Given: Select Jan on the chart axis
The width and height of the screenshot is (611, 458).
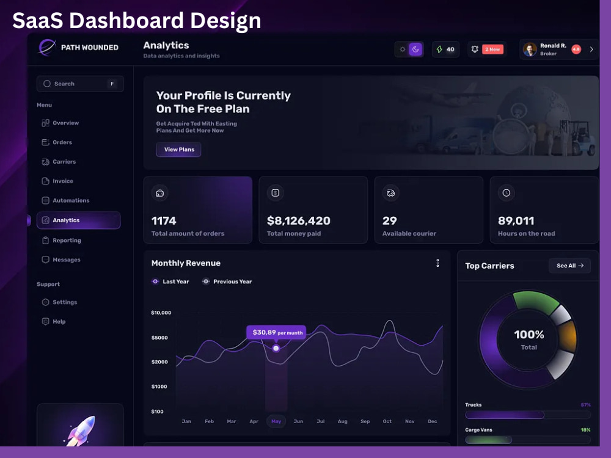Looking at the screenshot, I should pos(186,421).
